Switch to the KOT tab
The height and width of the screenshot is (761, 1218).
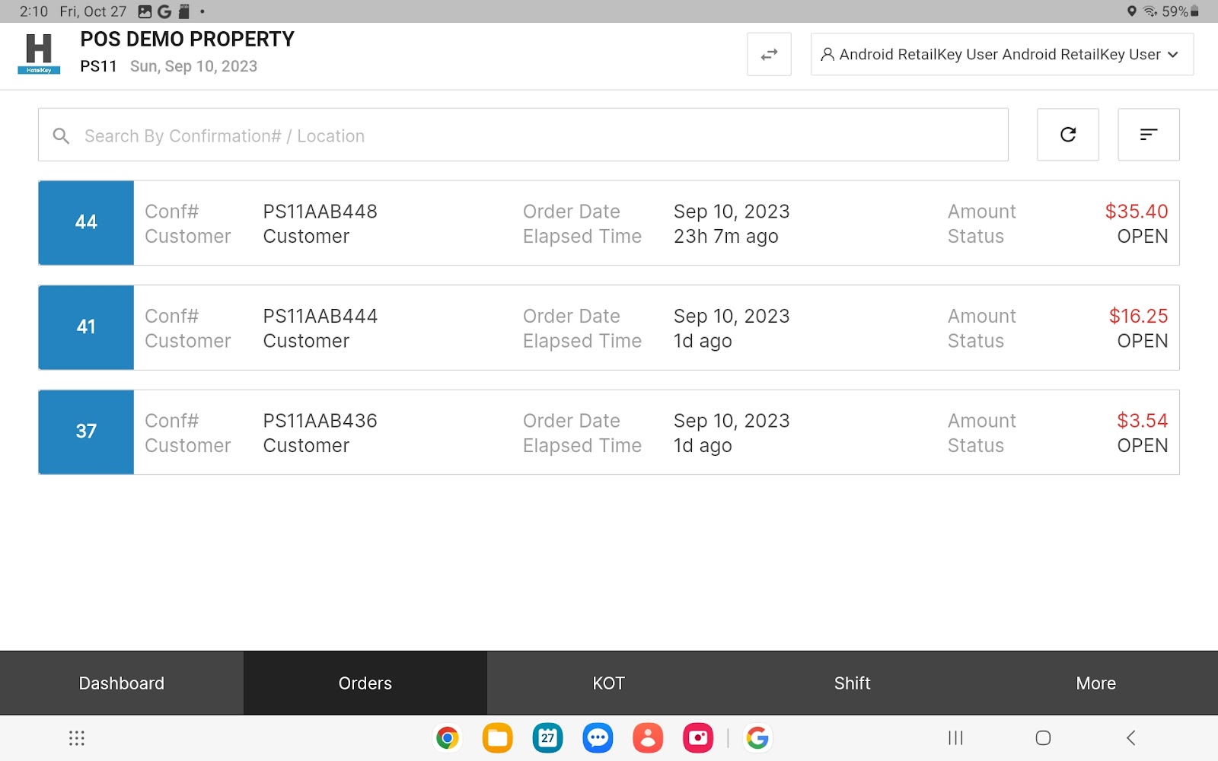tap(608, 683)
